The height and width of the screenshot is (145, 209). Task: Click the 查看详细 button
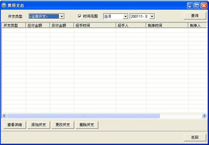(x=15, y=125)
